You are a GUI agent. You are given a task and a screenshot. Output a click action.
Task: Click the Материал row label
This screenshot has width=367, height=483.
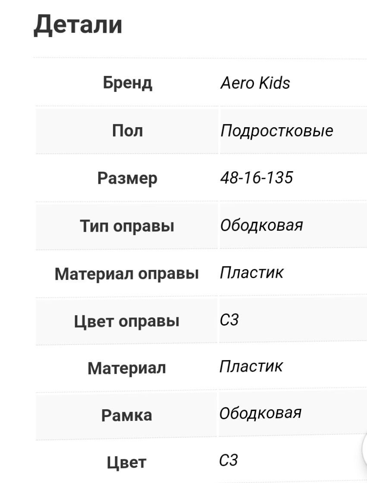(127, 368)
